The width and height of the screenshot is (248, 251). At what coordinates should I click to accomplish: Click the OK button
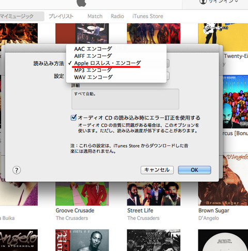(194, 170)
